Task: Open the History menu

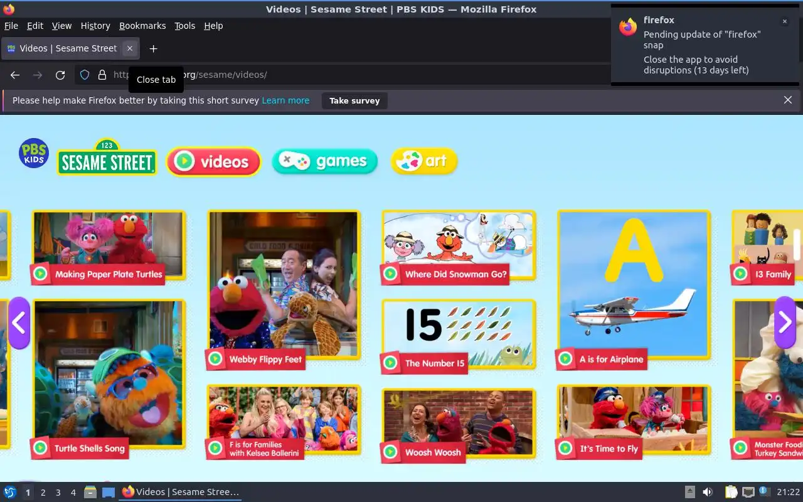Action: (95, 26)
